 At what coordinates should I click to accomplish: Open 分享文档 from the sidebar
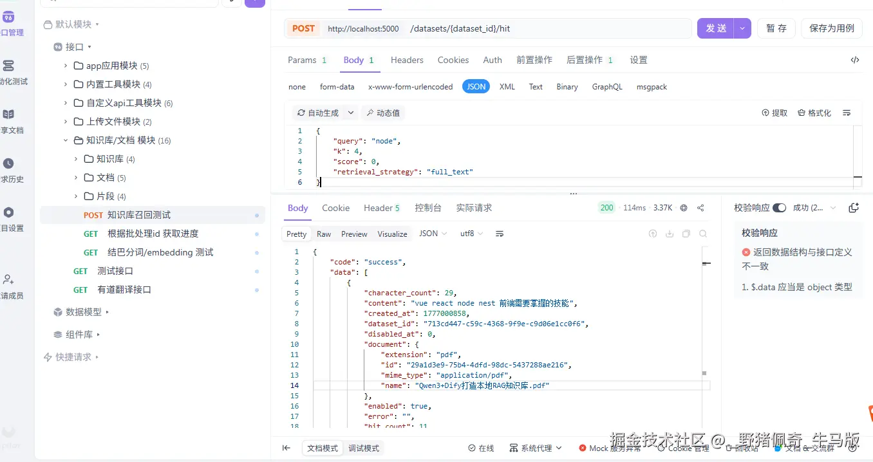point(9,114)
